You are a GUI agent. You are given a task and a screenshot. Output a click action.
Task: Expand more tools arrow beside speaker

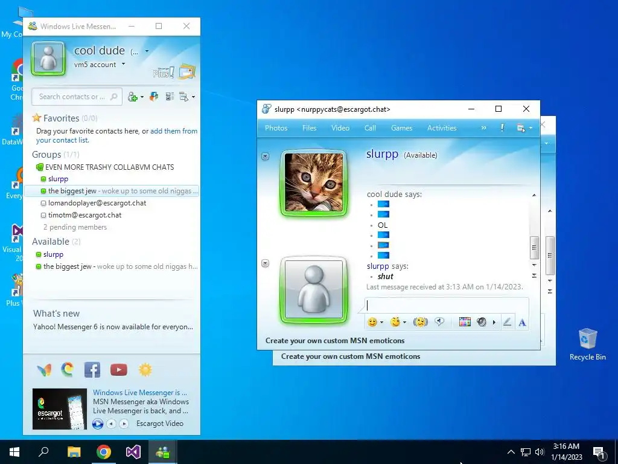point(494,323)
